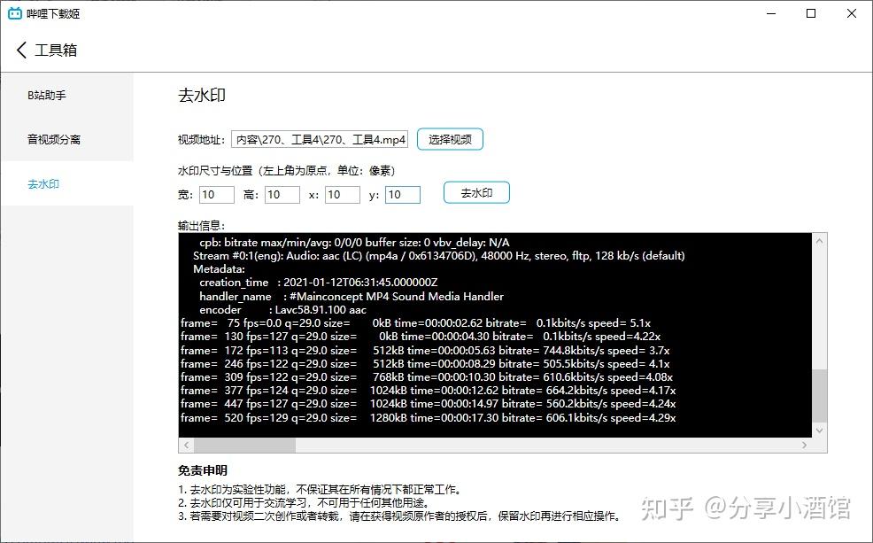This screenshot has height=543, width=873.
Task: Click horizontal scrollbar left arrow
Action: tap(187, 445)
